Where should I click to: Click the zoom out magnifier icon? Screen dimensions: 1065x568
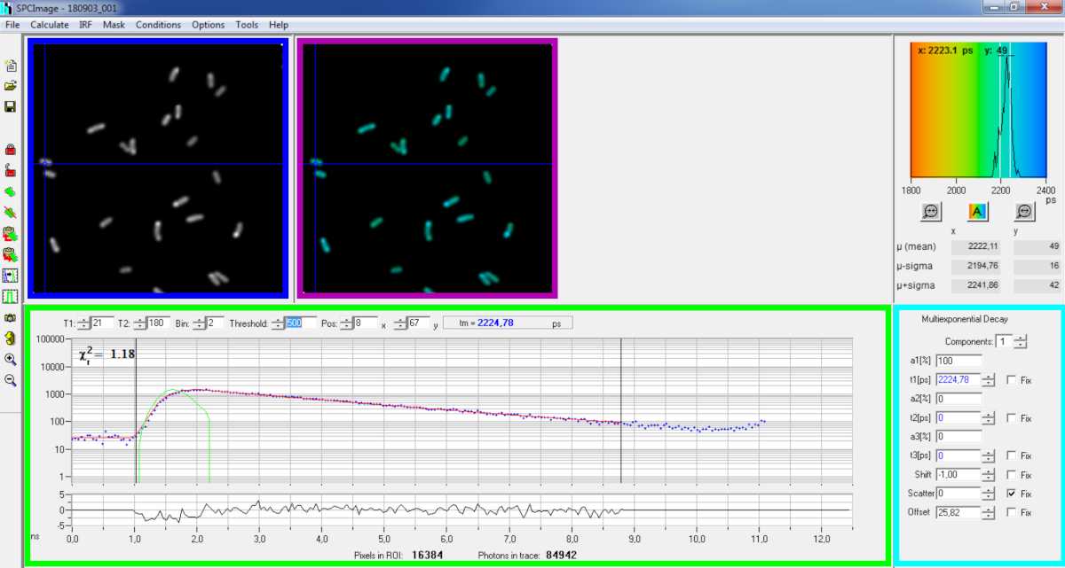coord(11,380)
